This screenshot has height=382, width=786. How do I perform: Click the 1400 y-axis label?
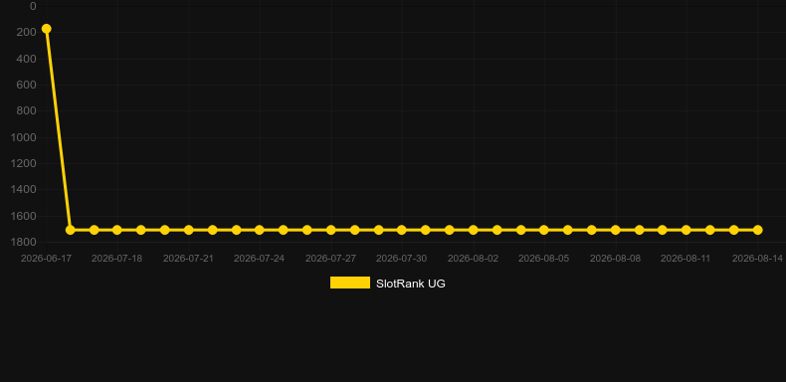click(x=24, y=189)
